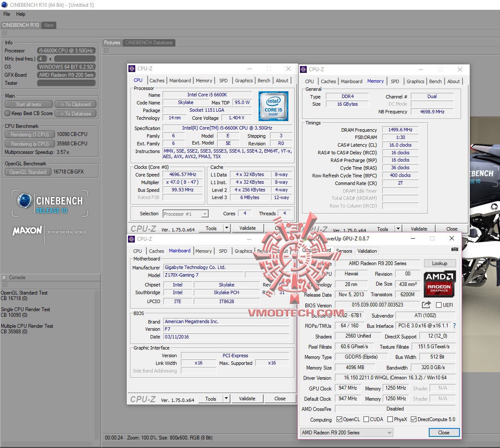Open Tools dropdown arrow in Mainboard window
Viewport: 500px width, 448px height.
pos(227,398)
